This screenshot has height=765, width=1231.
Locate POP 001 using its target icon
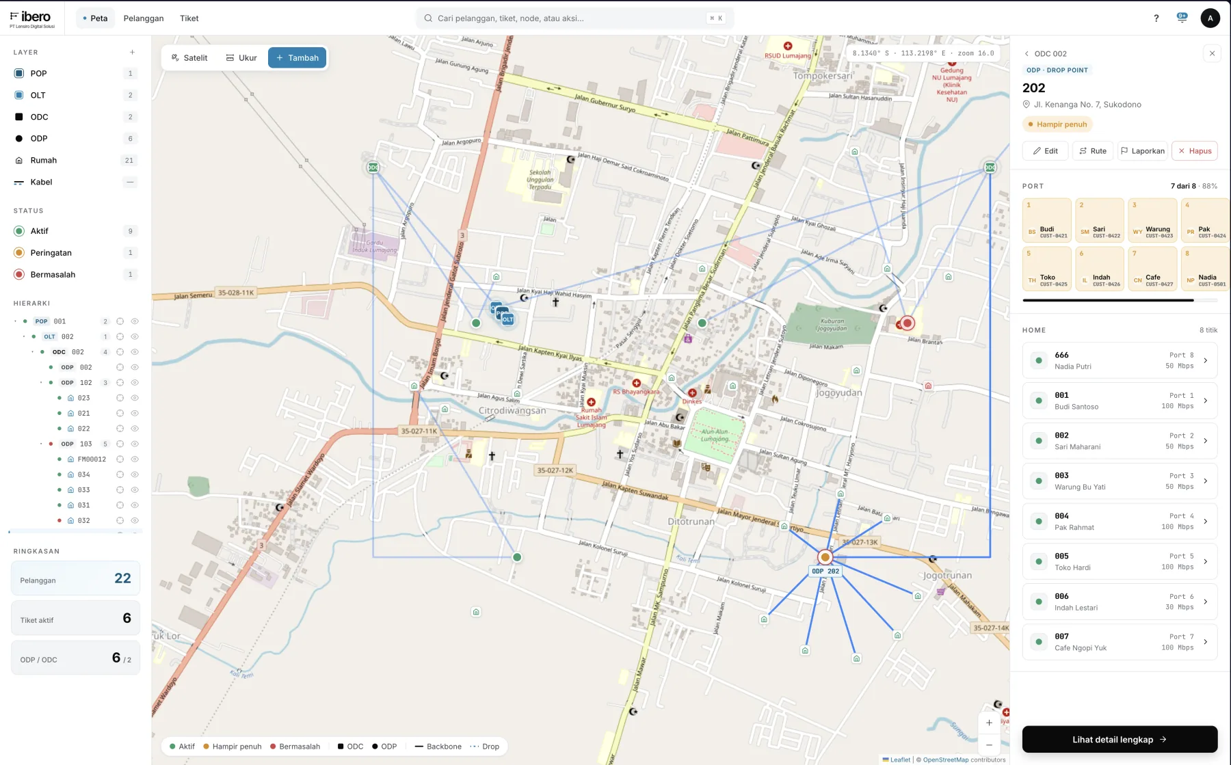click(120, 321)
